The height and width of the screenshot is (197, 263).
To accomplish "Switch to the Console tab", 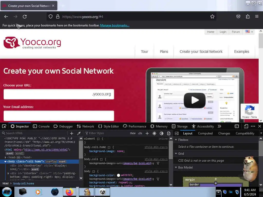I will (41, 126).
